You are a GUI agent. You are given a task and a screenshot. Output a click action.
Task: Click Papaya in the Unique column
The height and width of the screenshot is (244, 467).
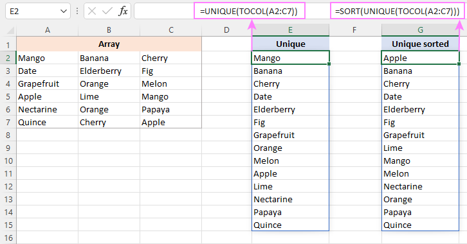290,212
